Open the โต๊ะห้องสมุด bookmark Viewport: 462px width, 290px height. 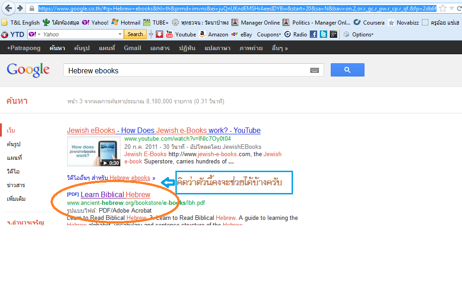[x=61, y=22]
